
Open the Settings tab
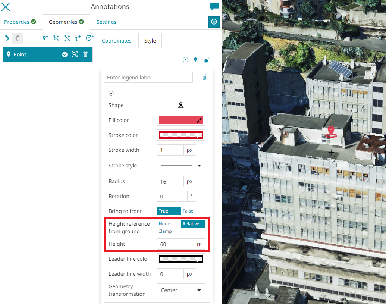[x=106, y=22]
